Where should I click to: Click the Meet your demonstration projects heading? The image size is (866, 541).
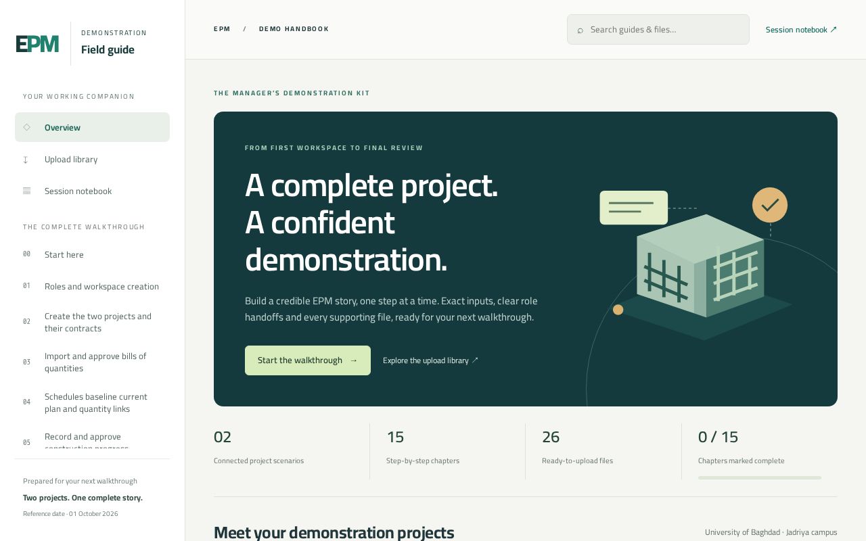pos(334,532)
